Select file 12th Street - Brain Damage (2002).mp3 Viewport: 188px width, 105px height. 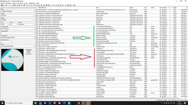pos(48,39)
